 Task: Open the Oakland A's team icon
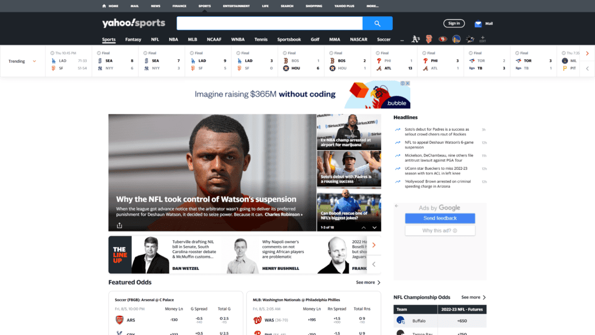tap(415, 39)
